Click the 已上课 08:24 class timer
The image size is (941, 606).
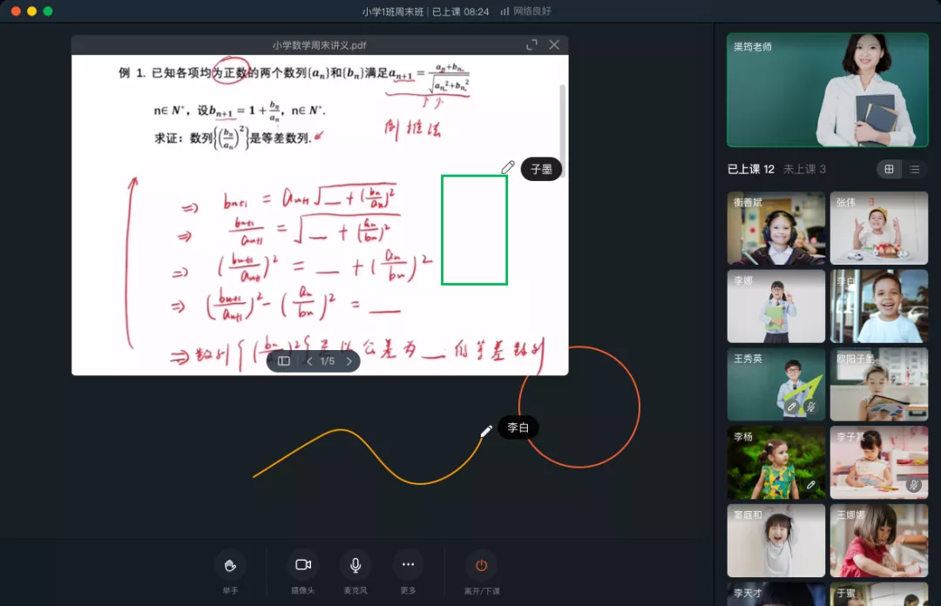460,11
